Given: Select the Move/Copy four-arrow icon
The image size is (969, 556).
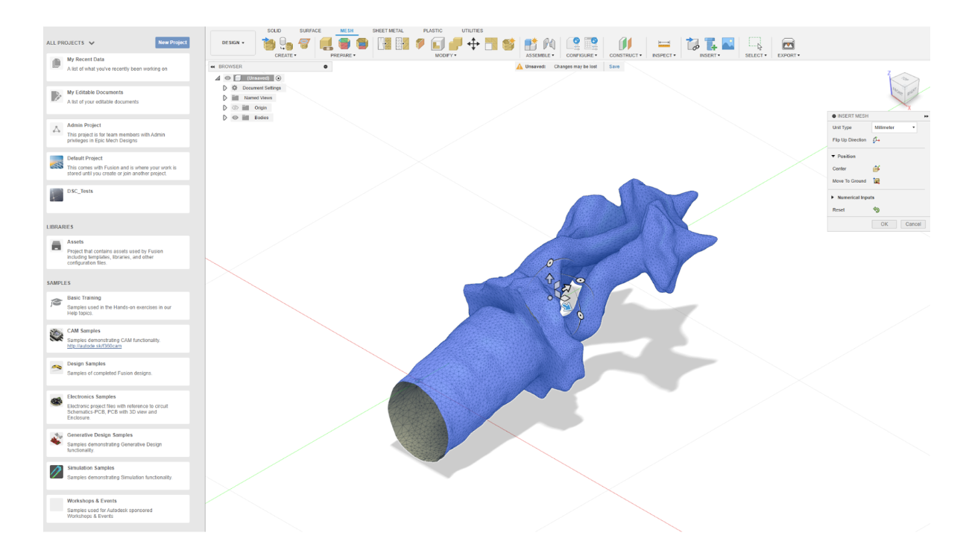Looking at the screenshot, I should 473,44.
